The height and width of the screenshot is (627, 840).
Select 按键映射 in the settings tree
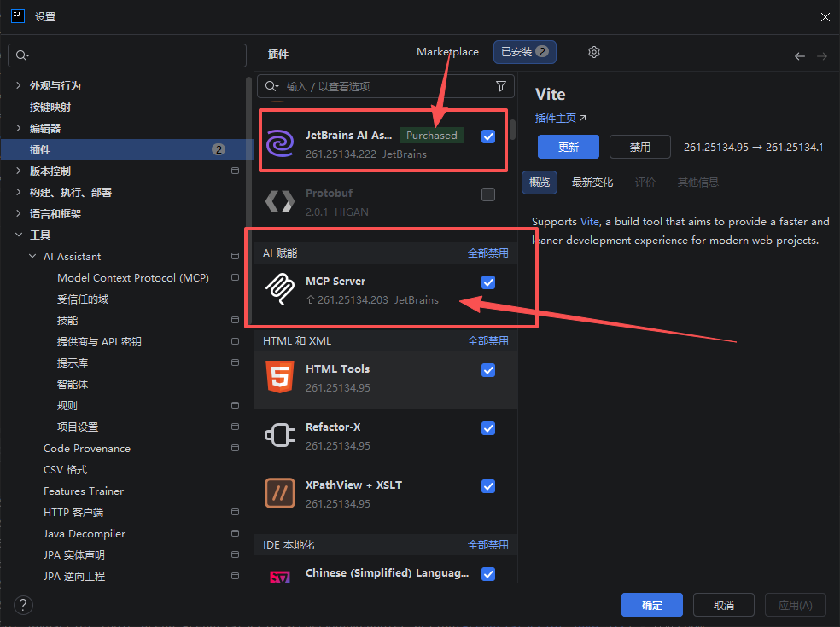tap(50, 107)
